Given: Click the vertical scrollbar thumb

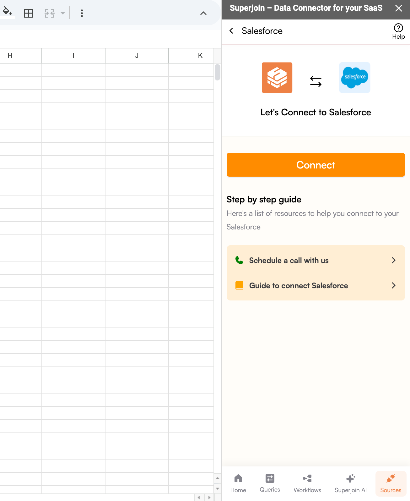Looking at the screenshot, I should 218,72.
